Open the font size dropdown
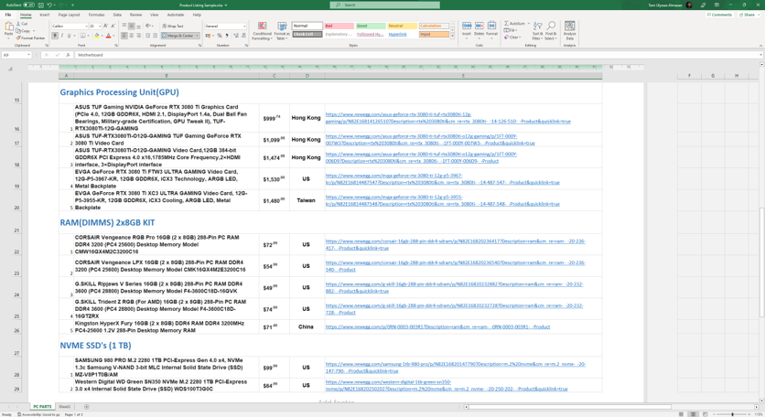Image resolution: width=765 pixels, height=417 pixels. 100,26
